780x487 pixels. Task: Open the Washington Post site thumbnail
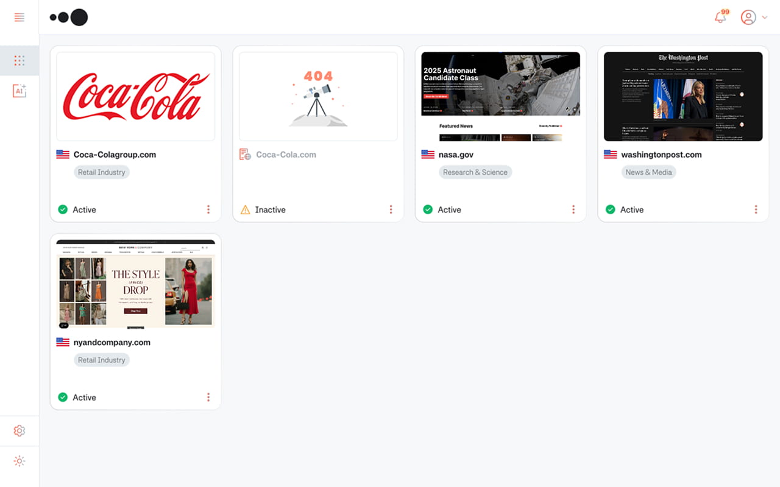683,96
